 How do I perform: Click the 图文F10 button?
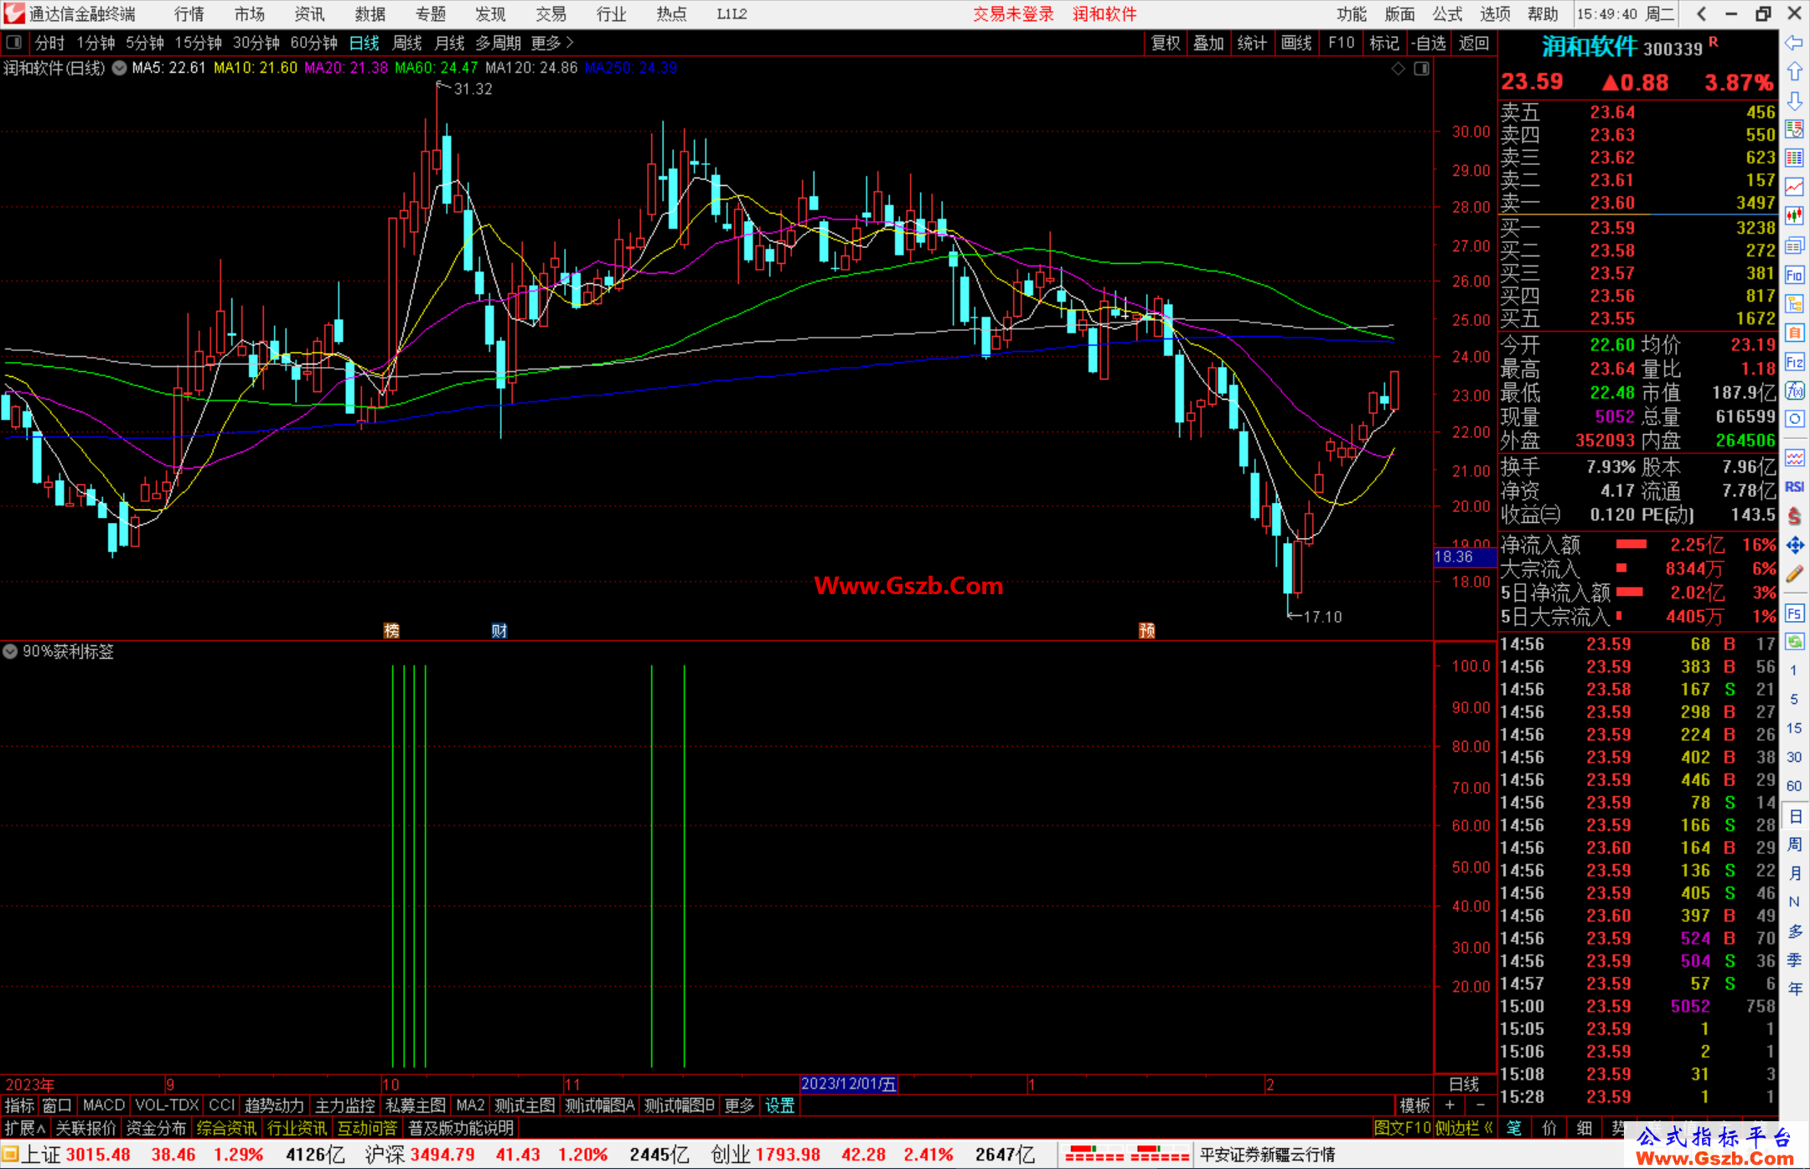point(1402,1128)
